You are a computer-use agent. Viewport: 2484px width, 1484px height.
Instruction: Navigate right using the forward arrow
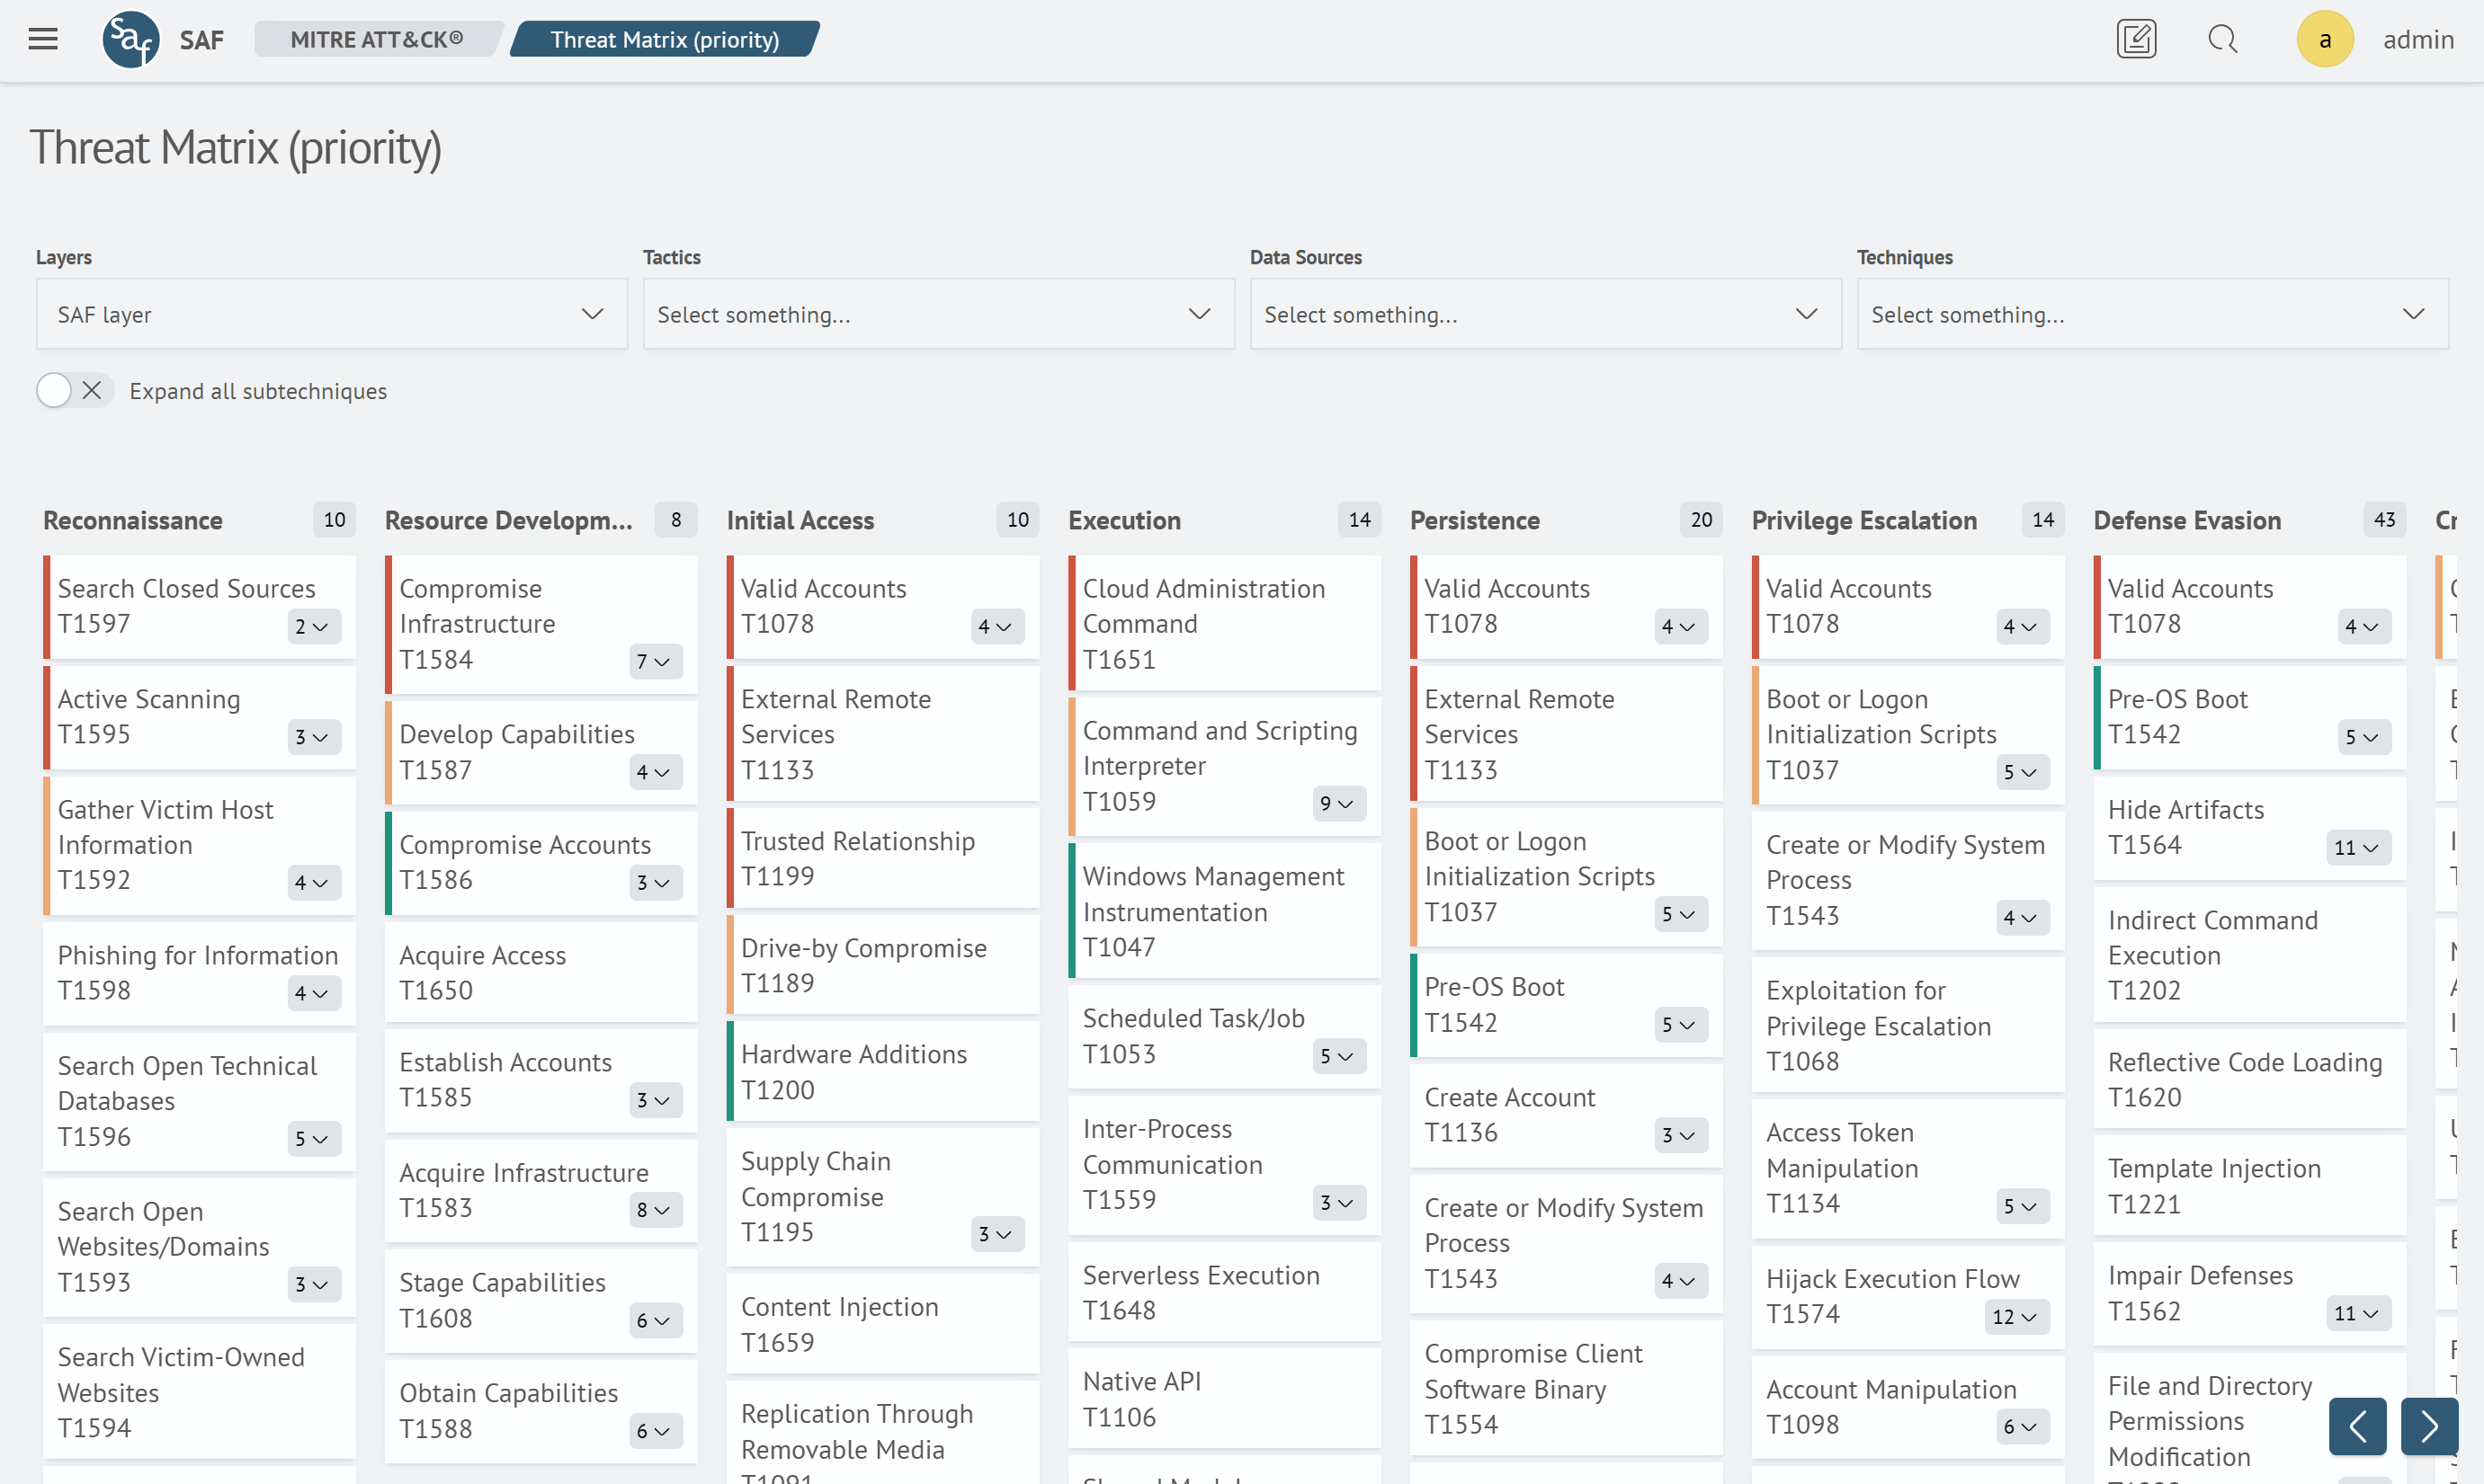[2429, 1426]
